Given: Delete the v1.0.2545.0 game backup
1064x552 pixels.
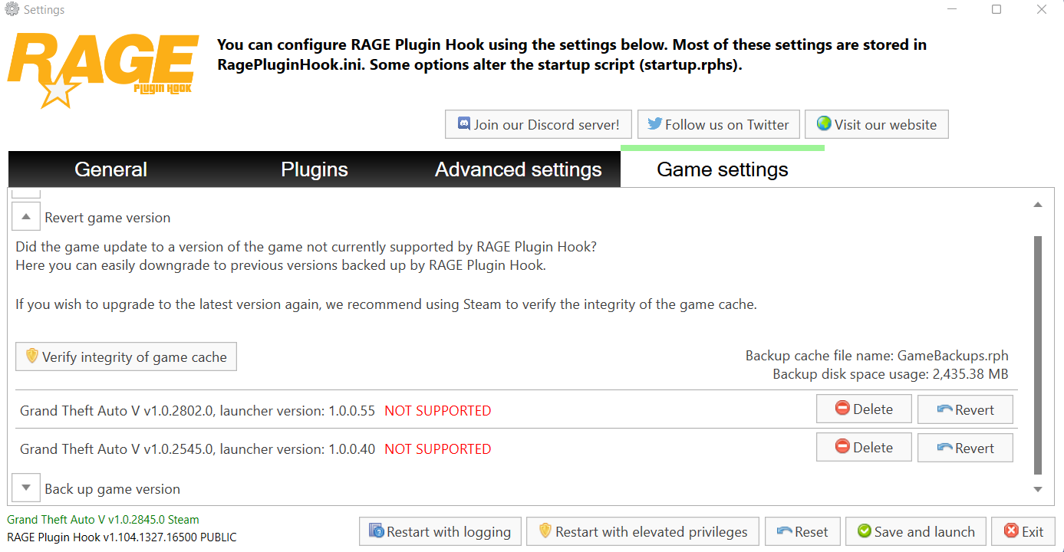Looking at the screenshot, I should click(864, 448).
